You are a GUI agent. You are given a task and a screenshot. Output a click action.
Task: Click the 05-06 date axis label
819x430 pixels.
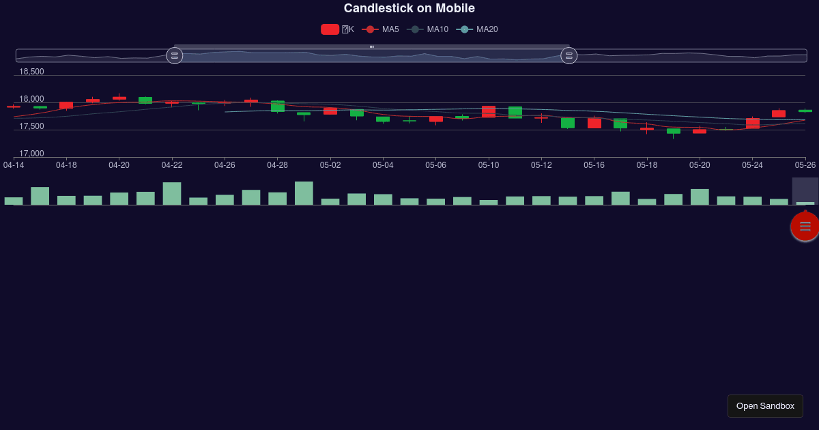pyautogui.click(x=436, y=165)
